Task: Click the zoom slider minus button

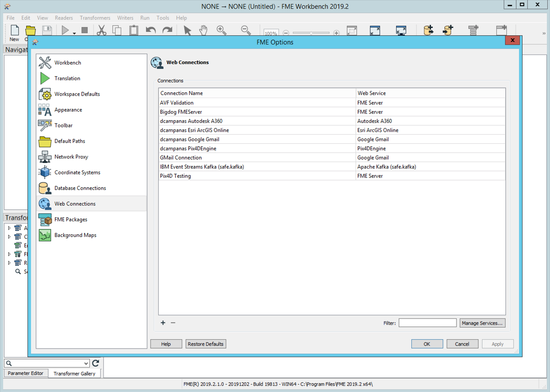Action: [x=286, y=33]
